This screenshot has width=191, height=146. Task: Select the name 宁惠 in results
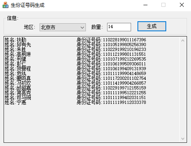(22, 102)
